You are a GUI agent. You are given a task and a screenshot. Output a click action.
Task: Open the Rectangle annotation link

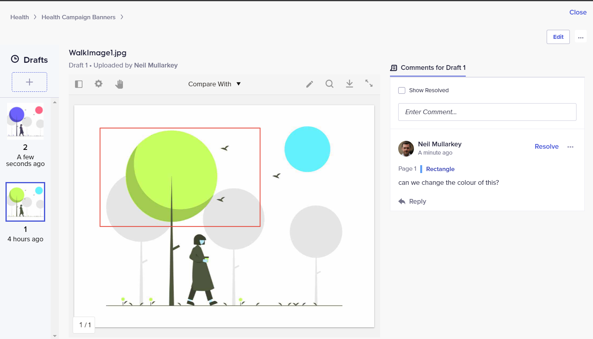point(440,169)
